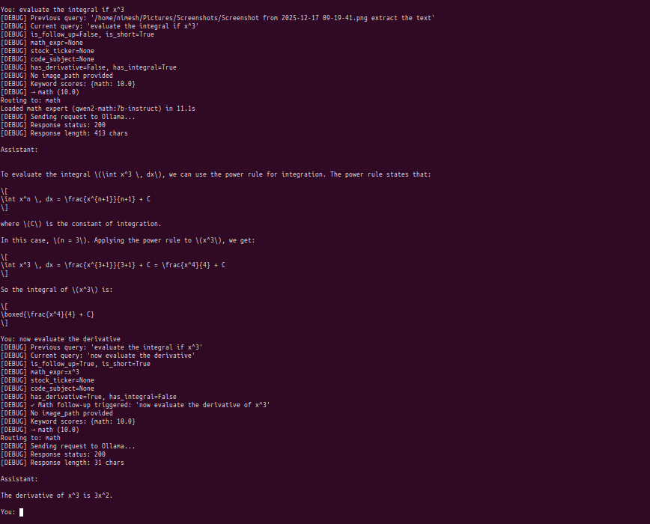
Task: Click the '\int x^n \, dx' power rule formula
Action: tap(75, 199)
